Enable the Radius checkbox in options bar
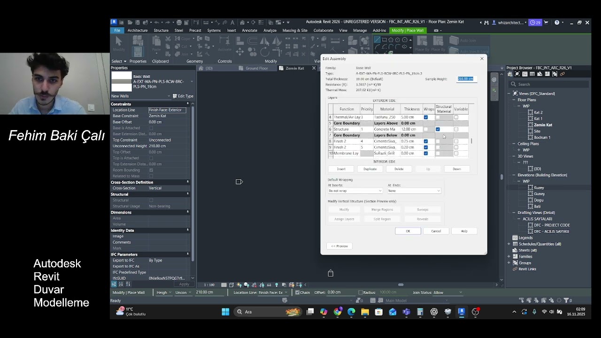The width and height of the screenshot is (601, 338). click(360, 292)
